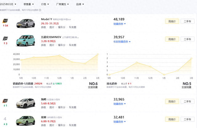Select 1月 point on sales trend chart
This screenshot has height=128, width=197.
(x=72, y=62)
